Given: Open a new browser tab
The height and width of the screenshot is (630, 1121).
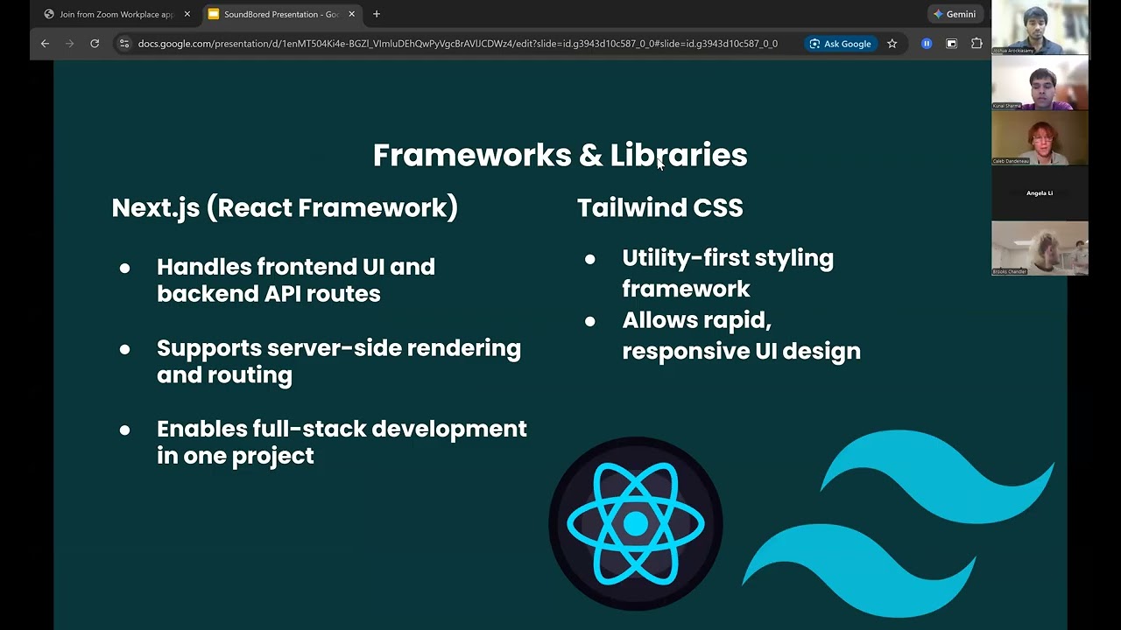Looking at the screenshot, I should [377, 14].
